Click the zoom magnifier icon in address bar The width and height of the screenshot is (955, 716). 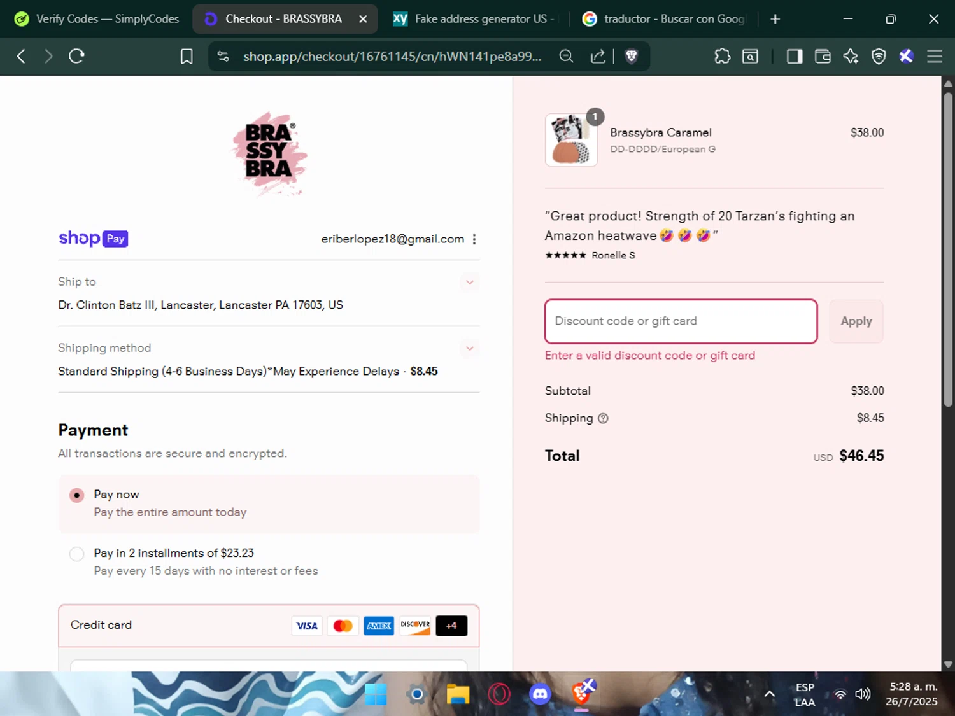click(566, 57)
